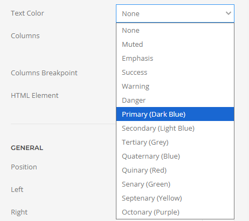Click the HTML Element label
The image size is (249, 221).
click(x=34, y=96)
